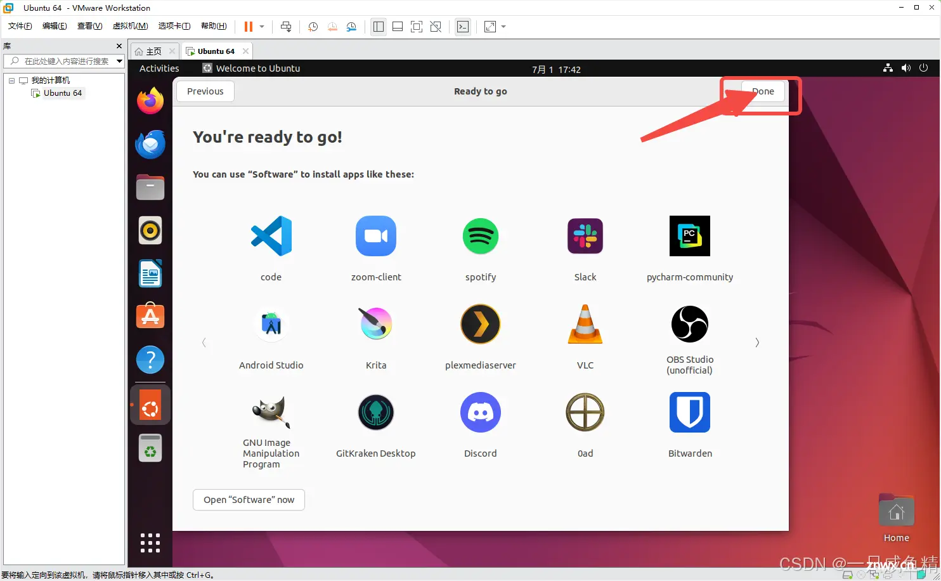Collapse the 我的计算机 tree node
This screenshot has height=581, width=941.
pyautogui.click(x=11, y=81)
